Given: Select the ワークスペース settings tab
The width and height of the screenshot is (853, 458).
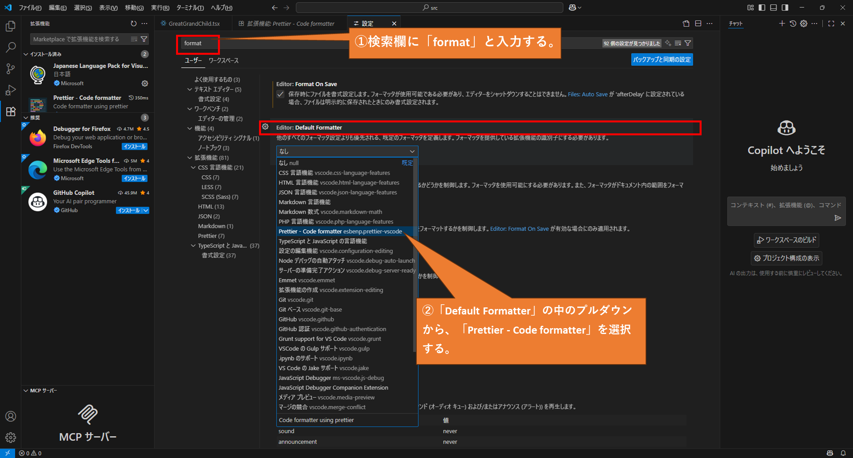Looking at the screenshot, I should [x=223, y=61].
